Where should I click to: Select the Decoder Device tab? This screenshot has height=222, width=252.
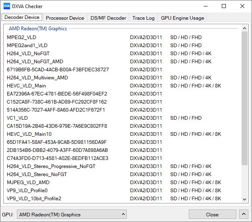(22, 17)
